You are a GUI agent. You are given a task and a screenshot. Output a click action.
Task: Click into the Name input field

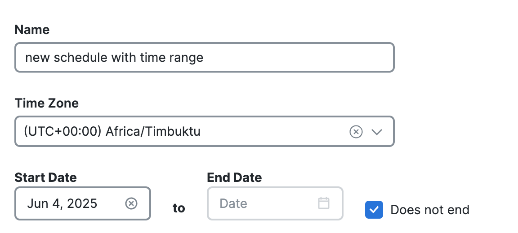point(205,57)
